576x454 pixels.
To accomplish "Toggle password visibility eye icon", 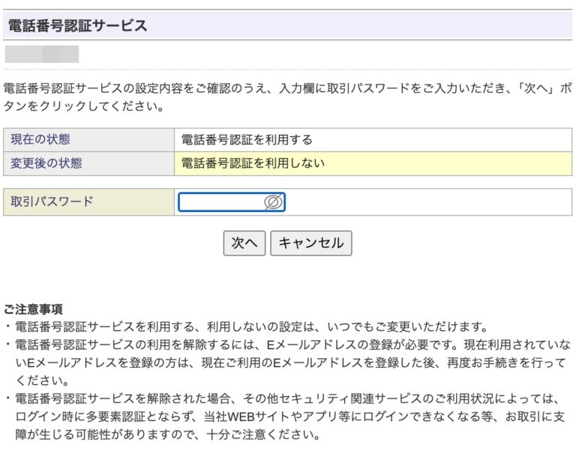I will pyautogui.click(x=274, y=202).
